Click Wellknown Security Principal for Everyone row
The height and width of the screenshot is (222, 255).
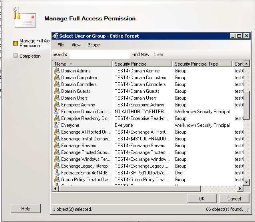[x=202, y=125]
